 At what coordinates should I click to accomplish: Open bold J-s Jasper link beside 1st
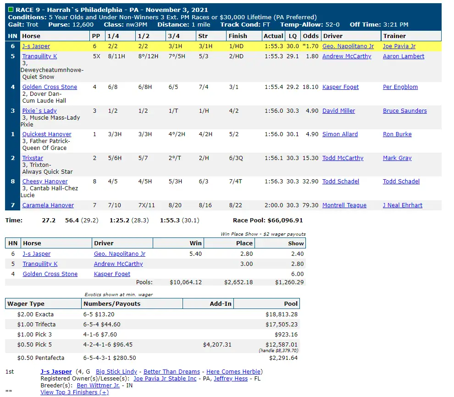point(56,371)
